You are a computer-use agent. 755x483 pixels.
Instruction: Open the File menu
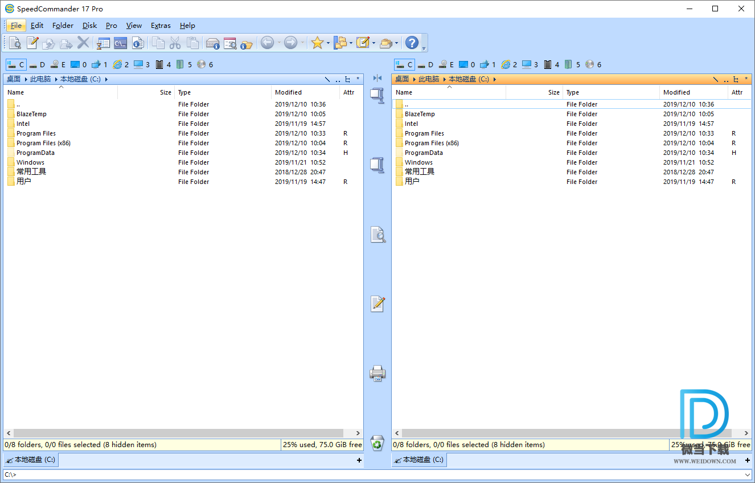click(x=16, y=26)
